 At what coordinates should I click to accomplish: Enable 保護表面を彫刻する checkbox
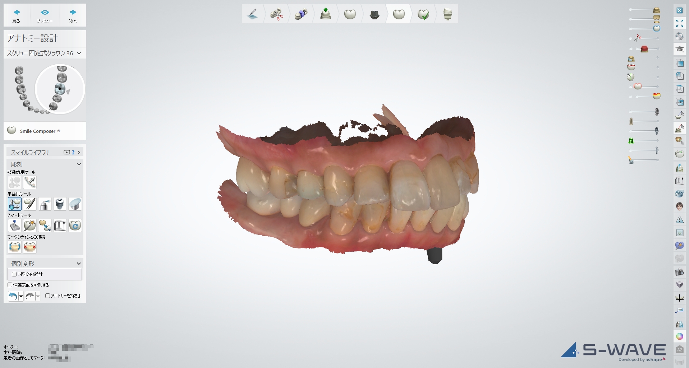point(10,285)
